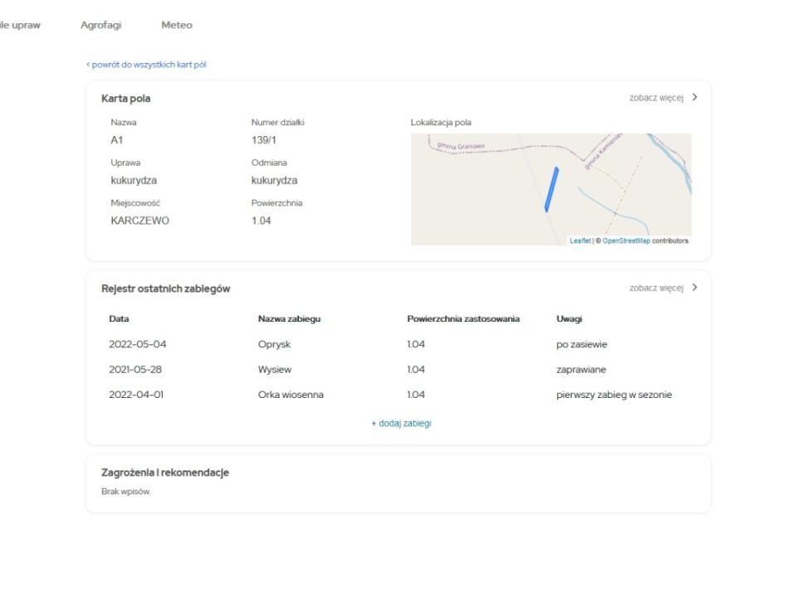Click the 'Zagrożenia i rekomendacje' section heading
Viewport: 797px width, 597px height.
(164, 473)
